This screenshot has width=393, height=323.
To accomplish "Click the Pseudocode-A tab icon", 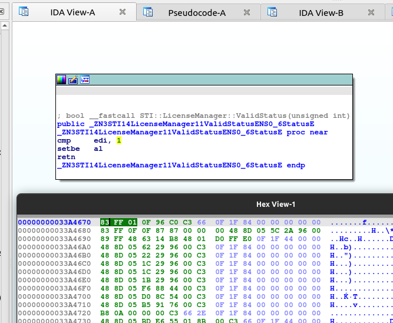I will (x=148, y=12).
